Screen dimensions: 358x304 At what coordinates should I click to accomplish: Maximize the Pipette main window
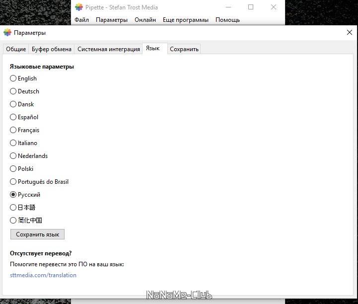click(x=251, y=7)
